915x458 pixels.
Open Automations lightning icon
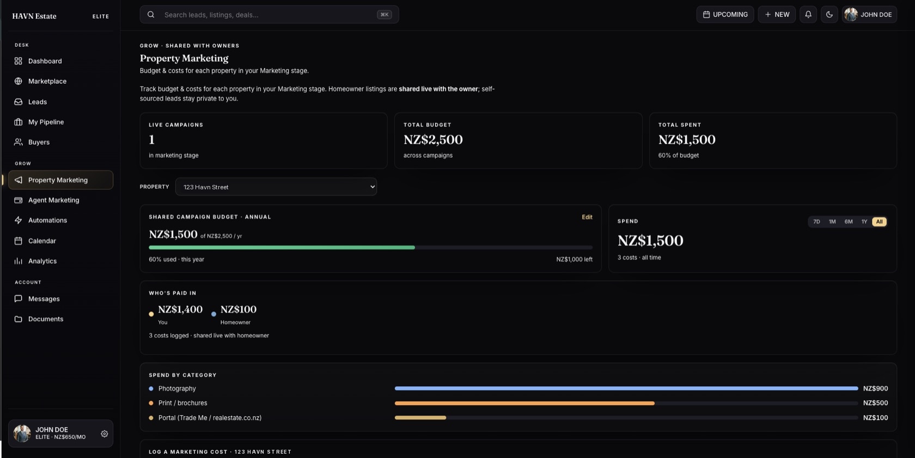(19, 220)
